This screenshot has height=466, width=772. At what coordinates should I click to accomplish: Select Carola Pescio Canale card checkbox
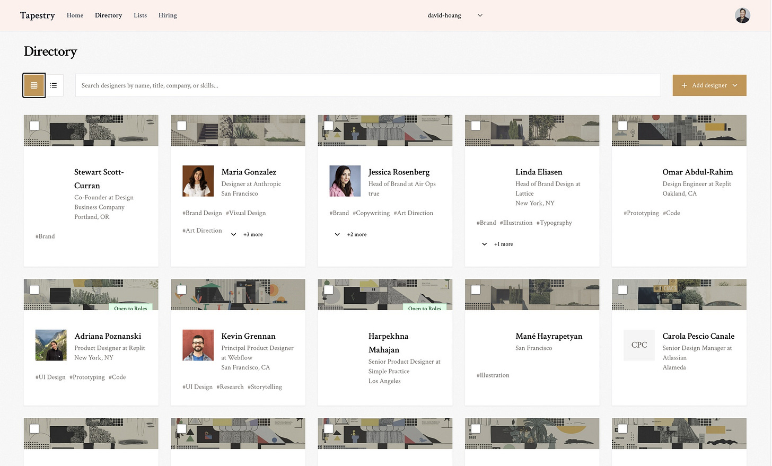622,290
